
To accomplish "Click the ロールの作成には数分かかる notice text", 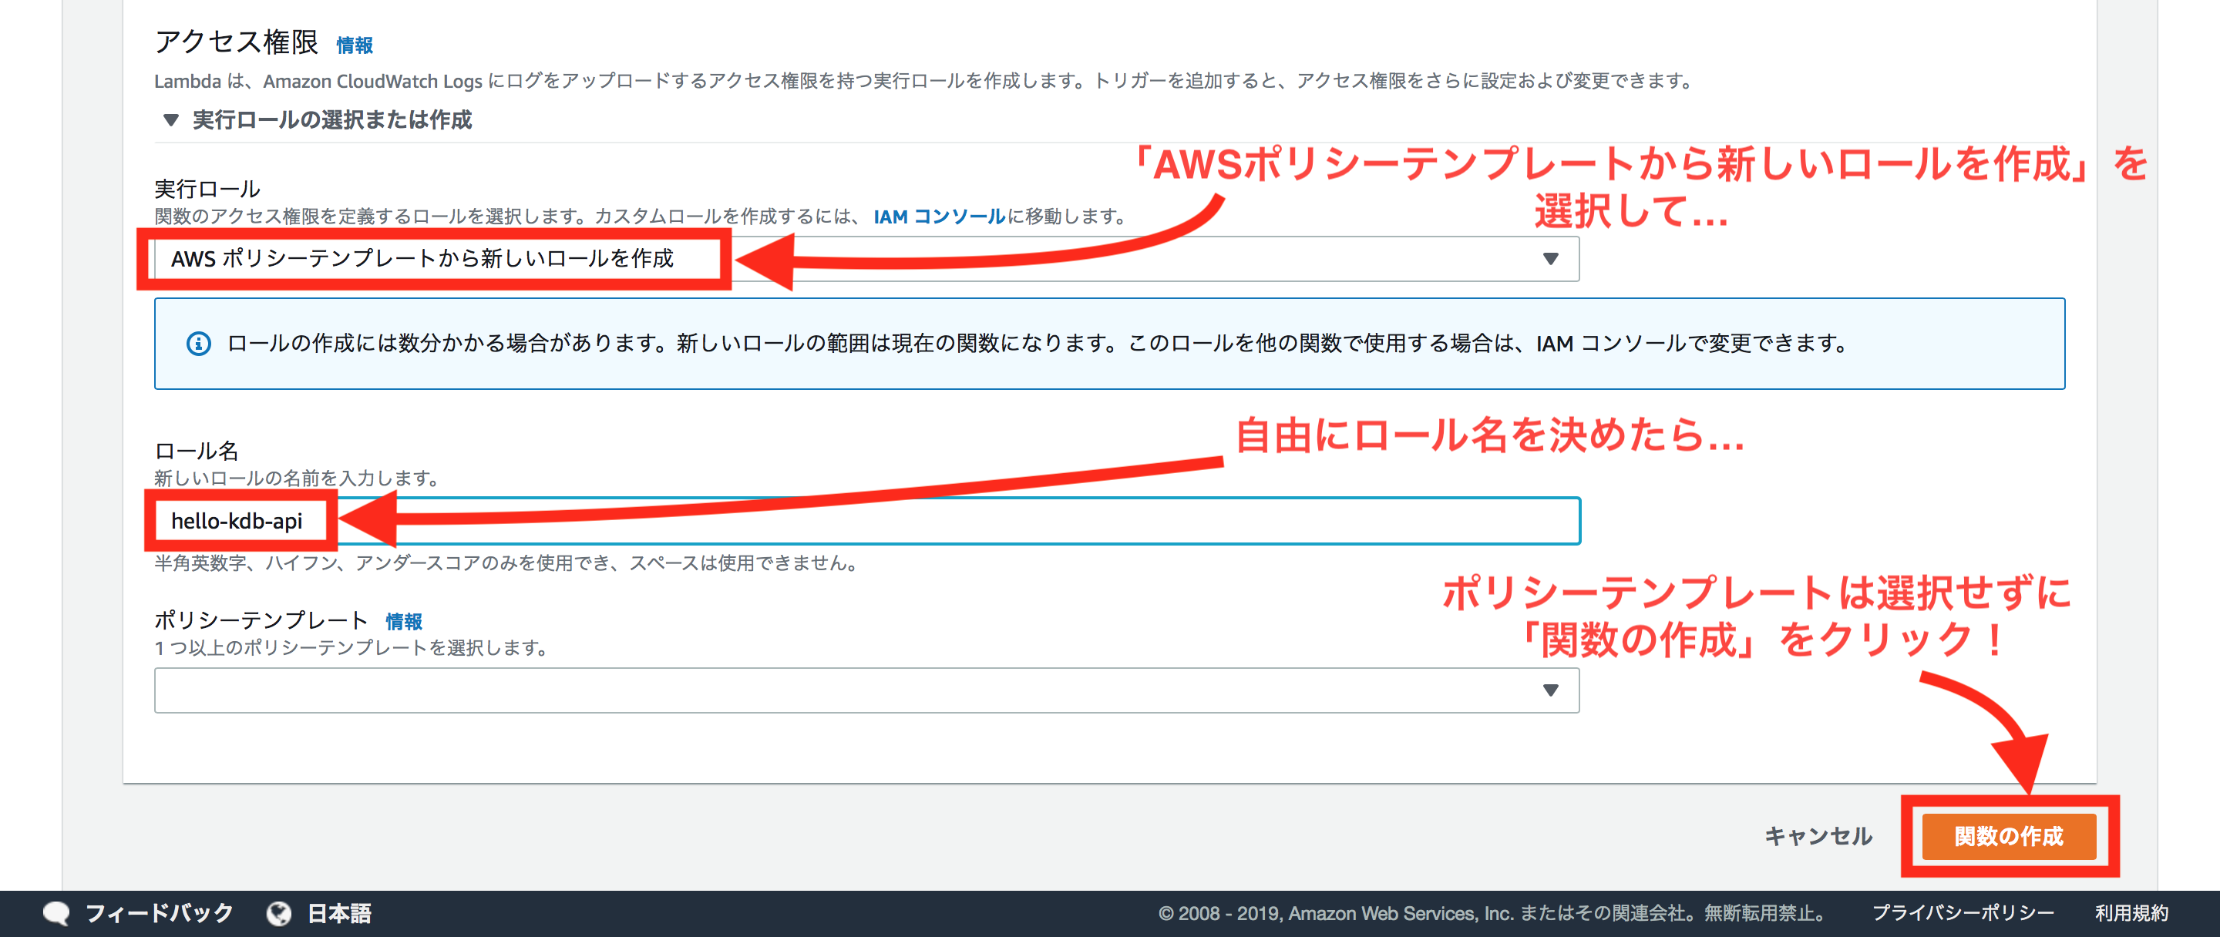I will pos(1038,344).
